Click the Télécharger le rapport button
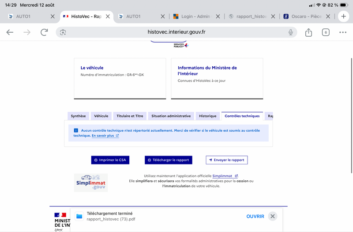The image size is (353, 232). [x=169, y=160]
